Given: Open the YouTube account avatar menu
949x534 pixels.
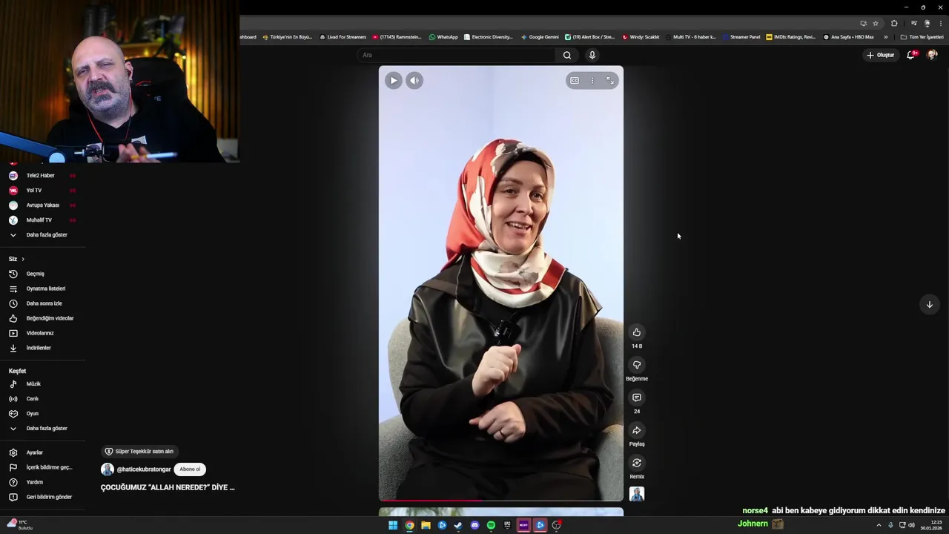Looking at the screenshot, I should pos(932,55).
